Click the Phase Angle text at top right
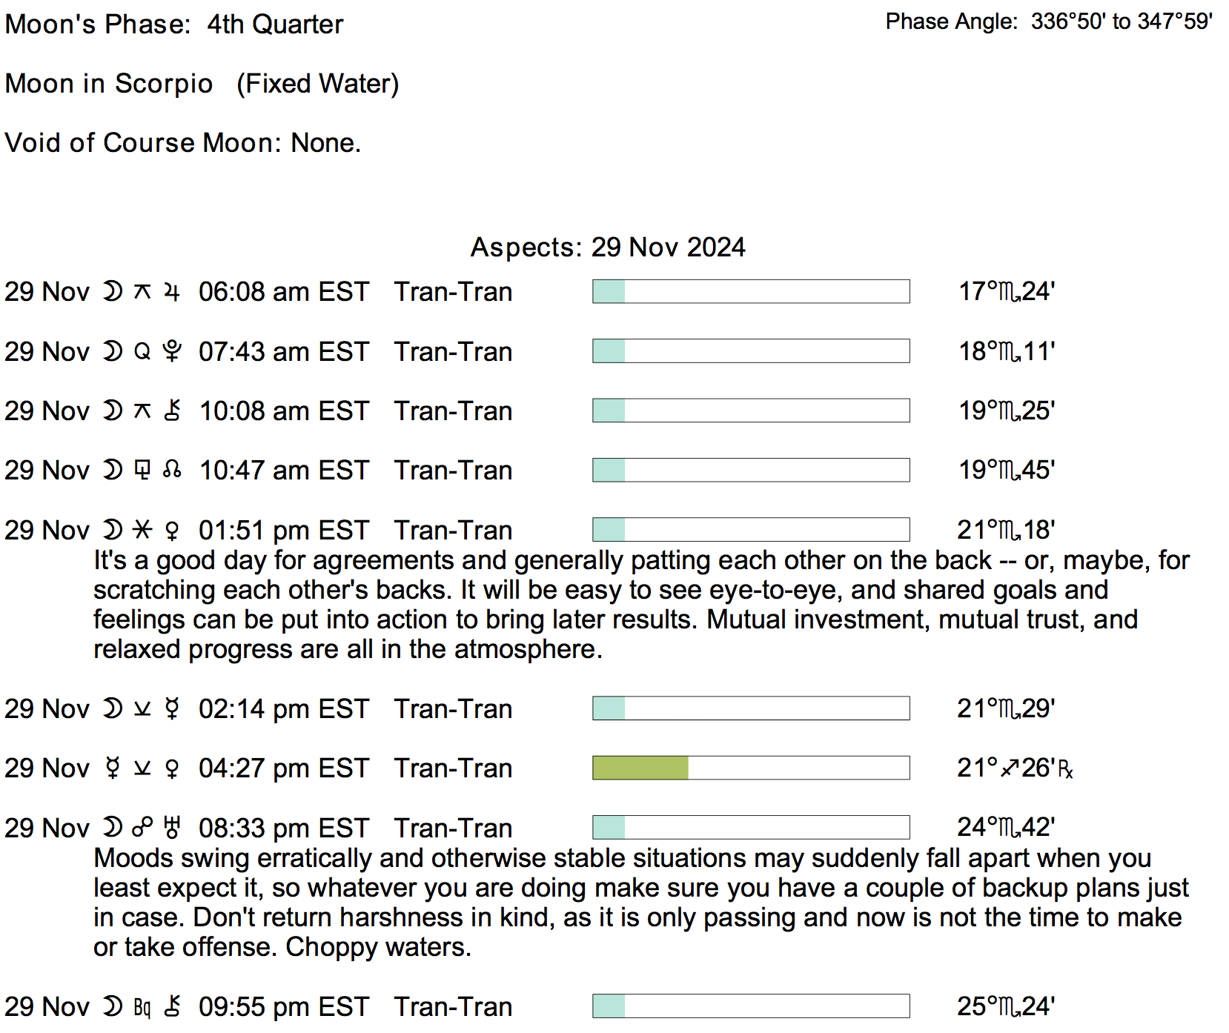The width and height of the screenshot is (1229, 1033). click(x=1049, y=21)
